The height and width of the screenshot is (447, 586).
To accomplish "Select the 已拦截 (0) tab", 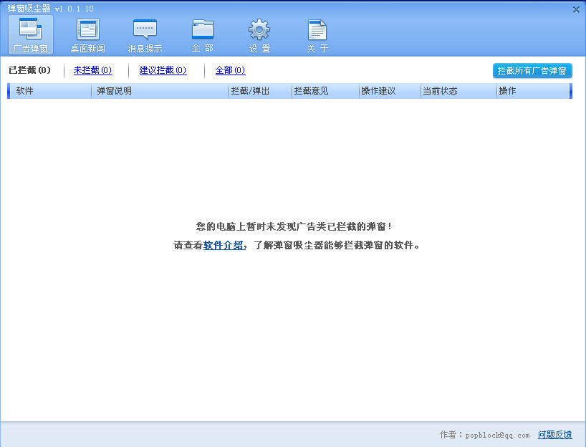I will (29, 70).
